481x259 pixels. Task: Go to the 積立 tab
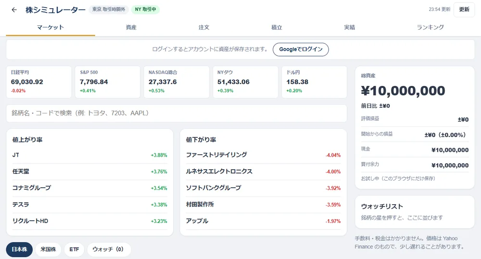[x=277, y=27]
